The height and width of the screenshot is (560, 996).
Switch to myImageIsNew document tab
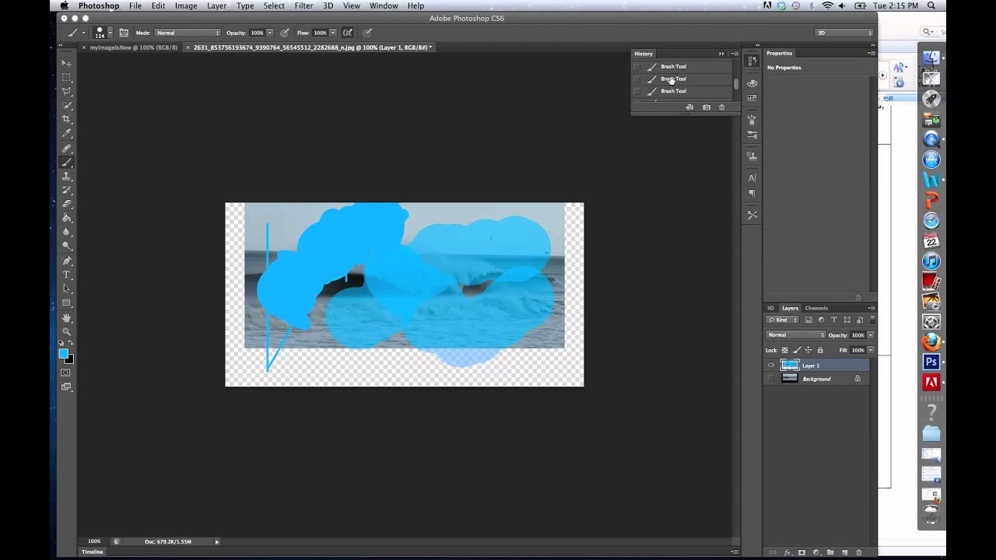[133, 47]
